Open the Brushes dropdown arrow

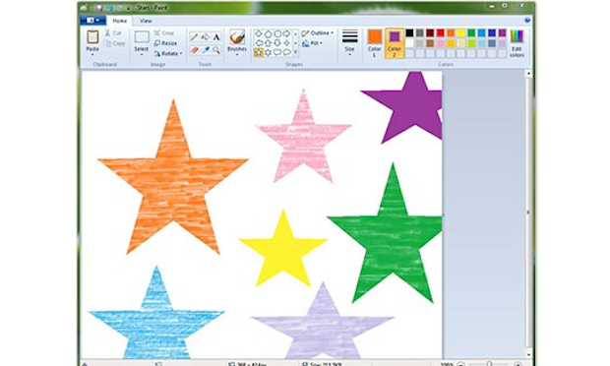(x=237, y=55)
